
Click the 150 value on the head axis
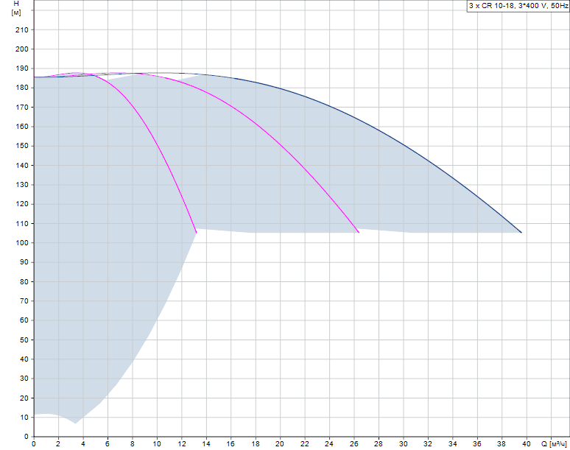pyautogui.click(x=22, y=146)
